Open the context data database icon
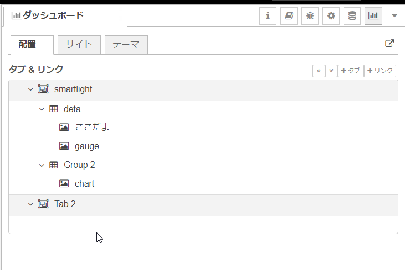The height and width of the screenshot is (270, 405). point(352,16)
